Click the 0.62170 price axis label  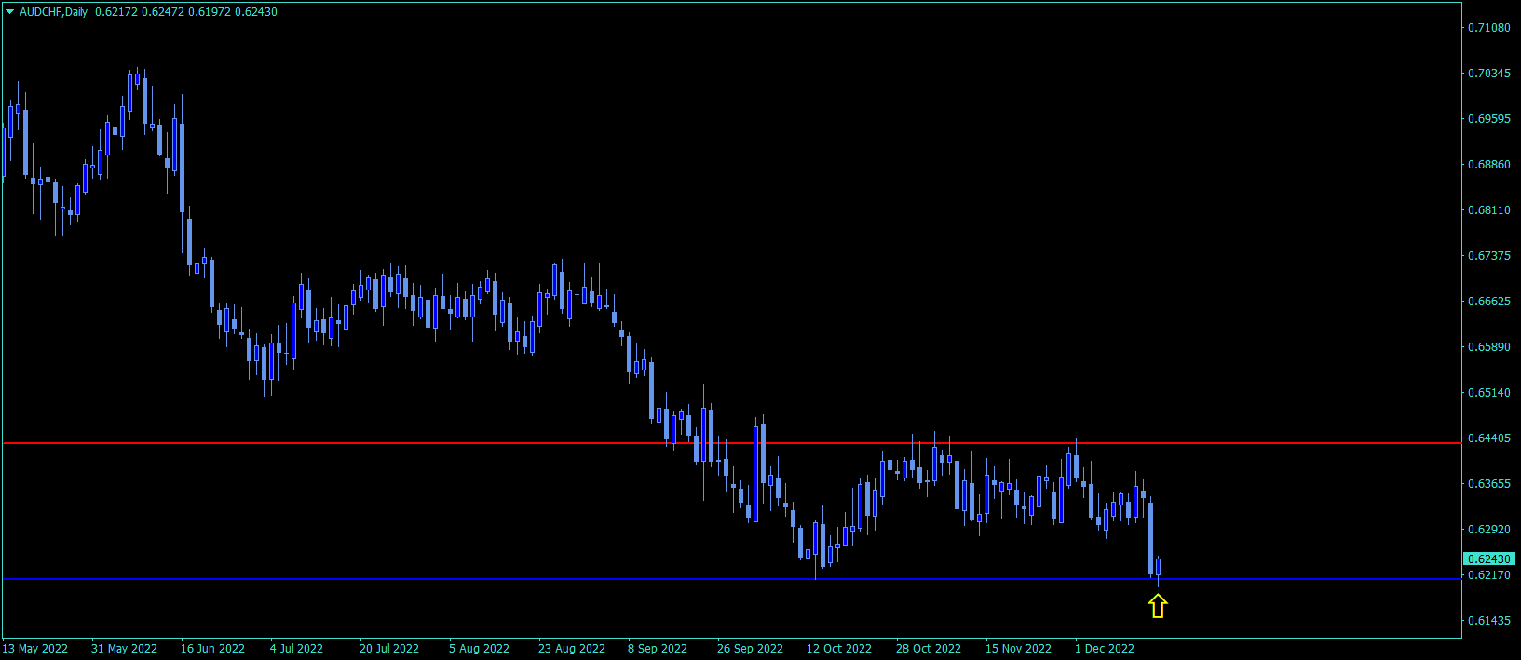click(x=1489, y=575)
